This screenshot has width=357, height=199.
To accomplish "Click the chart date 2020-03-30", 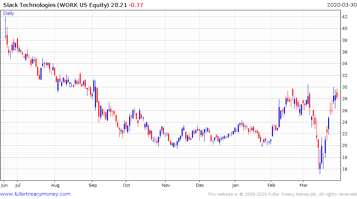I will click(342, 5).
